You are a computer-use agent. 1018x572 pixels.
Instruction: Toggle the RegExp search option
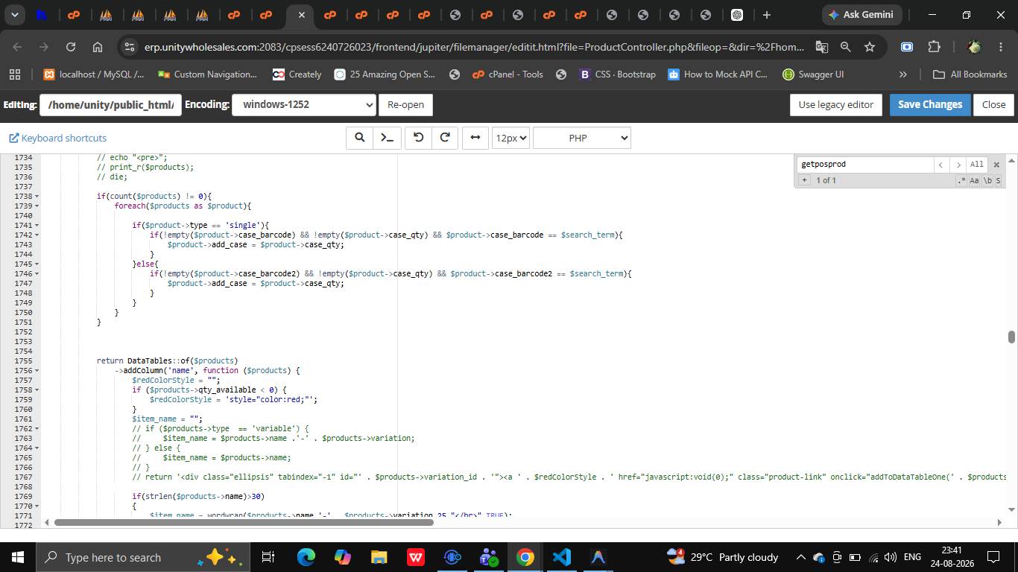point(961,181)
